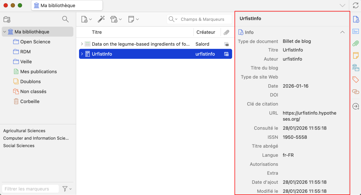This screenshot has height=195, width=361.
Task: Open the Info pane icon in right sidebar
Action: [356, 19]
